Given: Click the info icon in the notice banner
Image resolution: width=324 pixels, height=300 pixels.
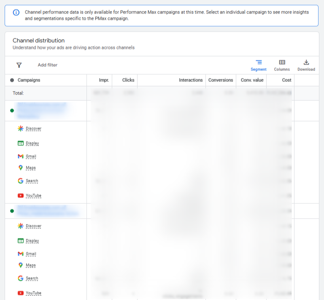Looking at the screenshot, I should coord(16,12).
